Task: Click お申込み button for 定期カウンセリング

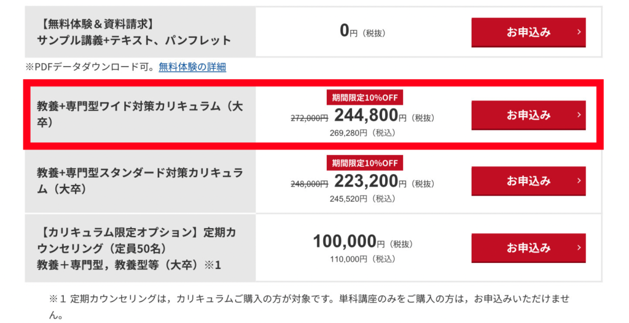Action: [x=528, y=248]
